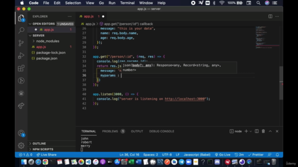This screenshot has width=298, height=167.
Task: Open the Extensions view
Action: pos(21,68)
